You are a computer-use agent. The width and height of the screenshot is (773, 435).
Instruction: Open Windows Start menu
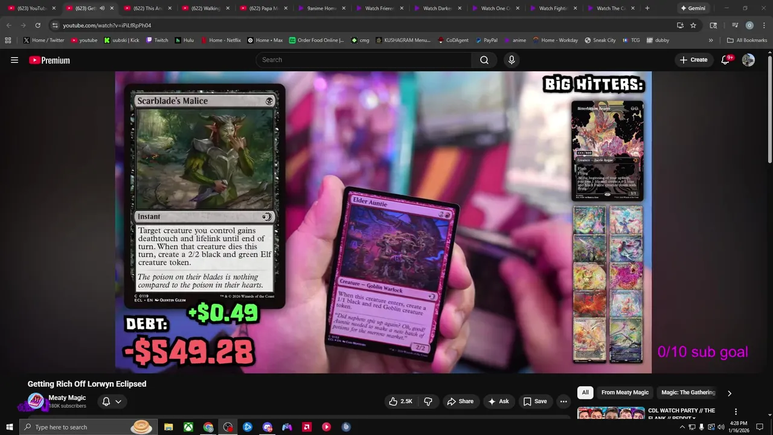tap(9, 427)
